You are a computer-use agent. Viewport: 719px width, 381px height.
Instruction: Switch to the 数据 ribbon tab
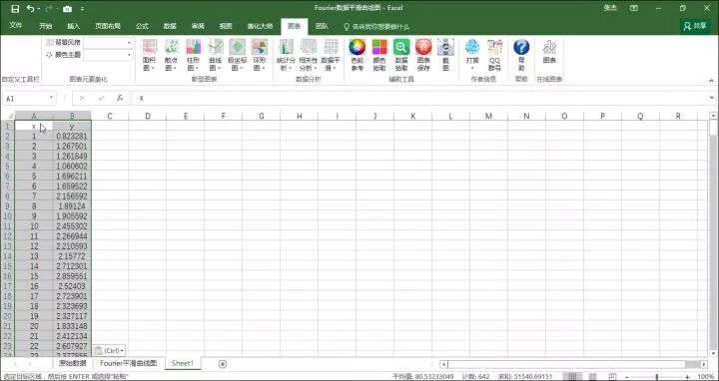(x=170, y=26)
